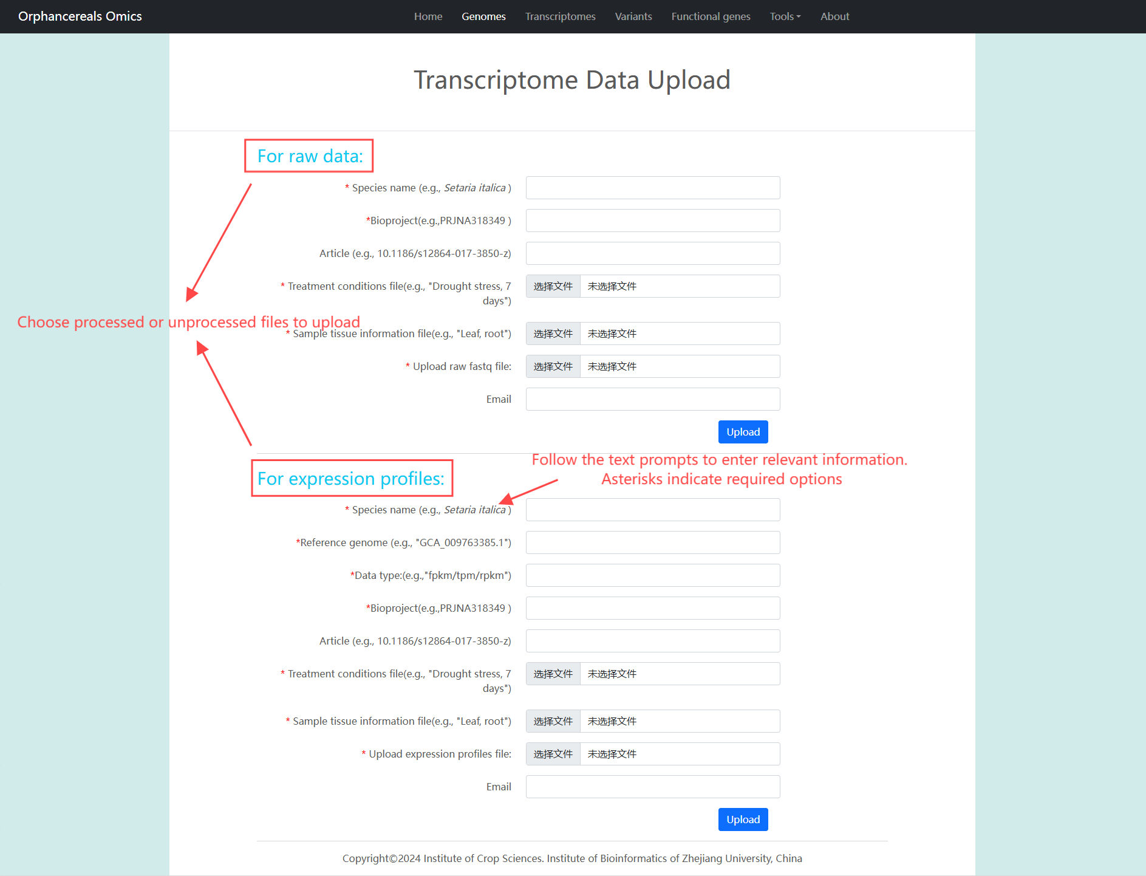Click the Data type input field
Screen dimensions: 1146x876
tap(652, 575)
